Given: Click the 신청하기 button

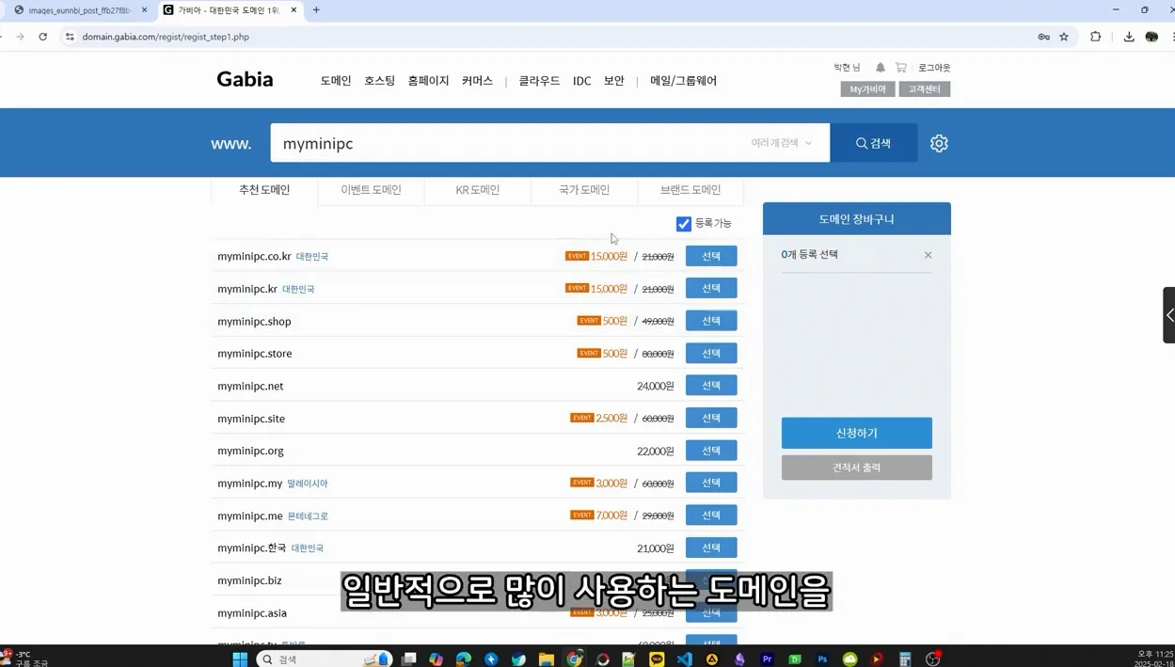Looking at the screenshot, I should point(857,433).
